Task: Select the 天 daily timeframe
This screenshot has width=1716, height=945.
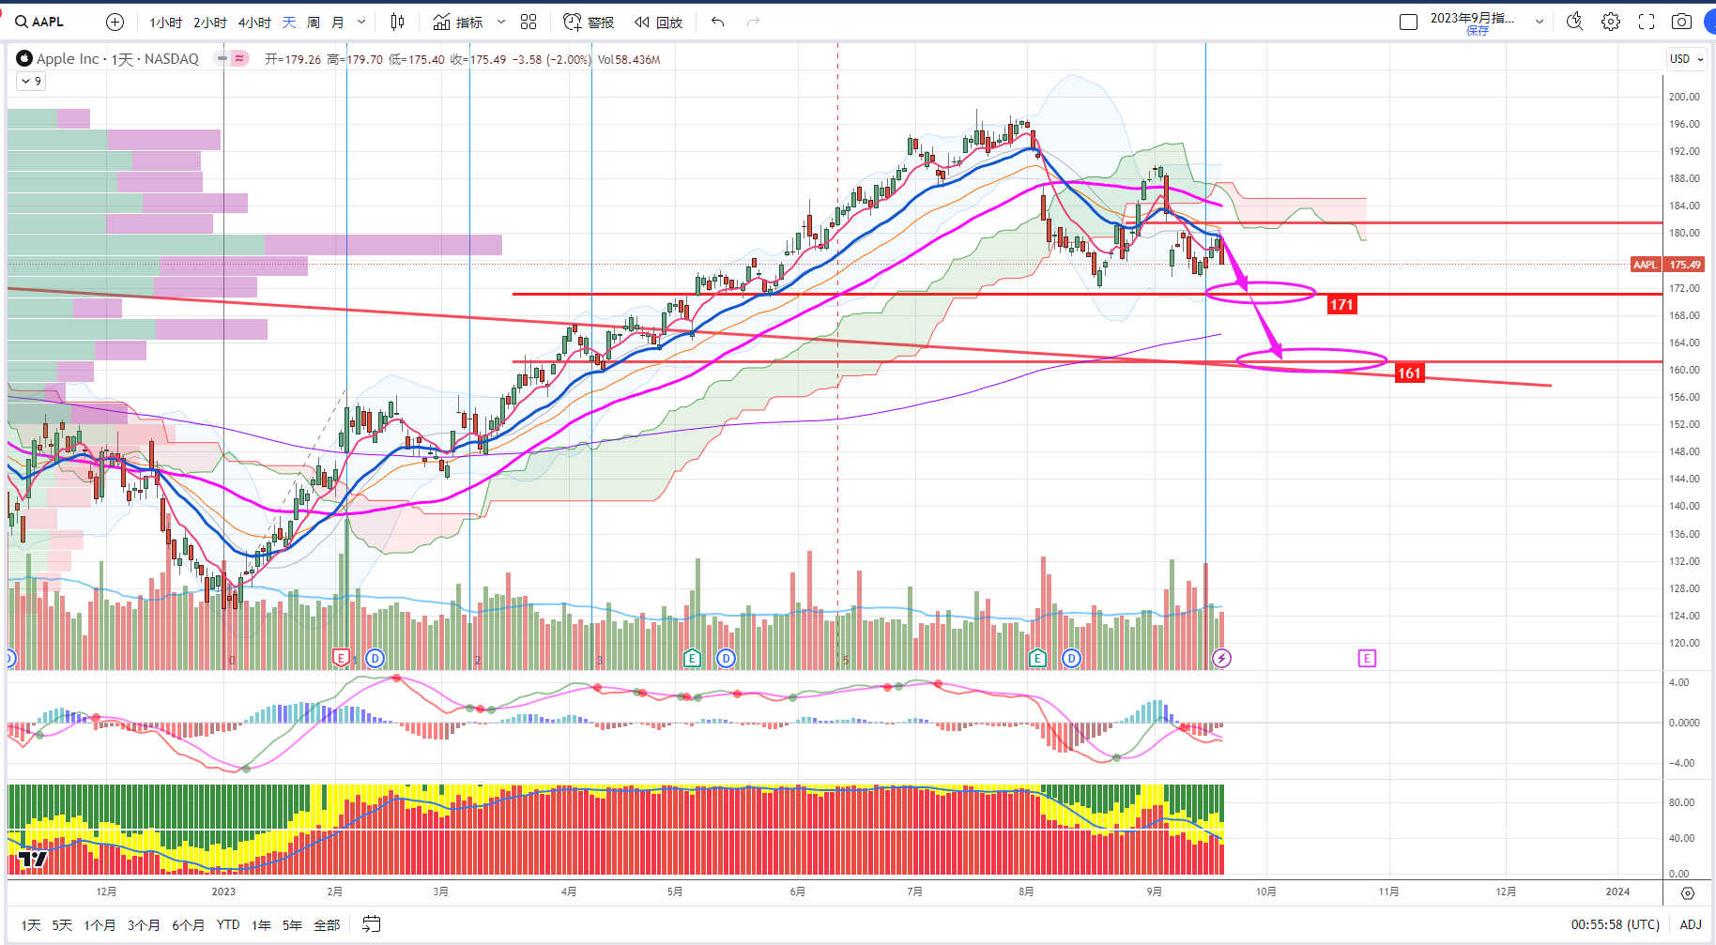Action: click(x=289, y=22)
